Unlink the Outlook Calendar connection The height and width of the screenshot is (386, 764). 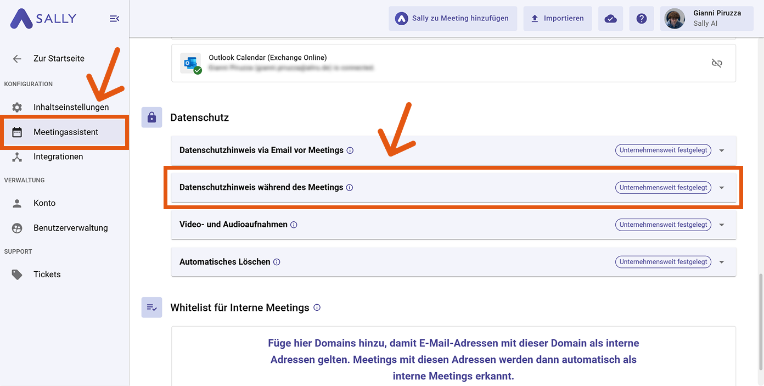(716, 63)
